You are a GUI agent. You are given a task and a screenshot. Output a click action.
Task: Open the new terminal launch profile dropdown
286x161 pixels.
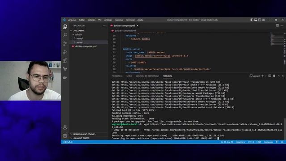pyautogui.click(x=265, y=76)
